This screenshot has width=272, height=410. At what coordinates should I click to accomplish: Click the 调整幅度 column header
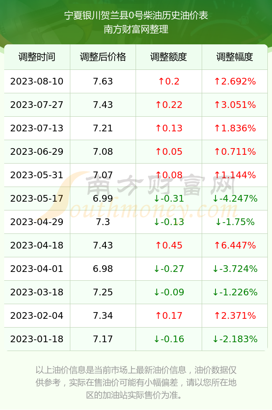(235, 57)
